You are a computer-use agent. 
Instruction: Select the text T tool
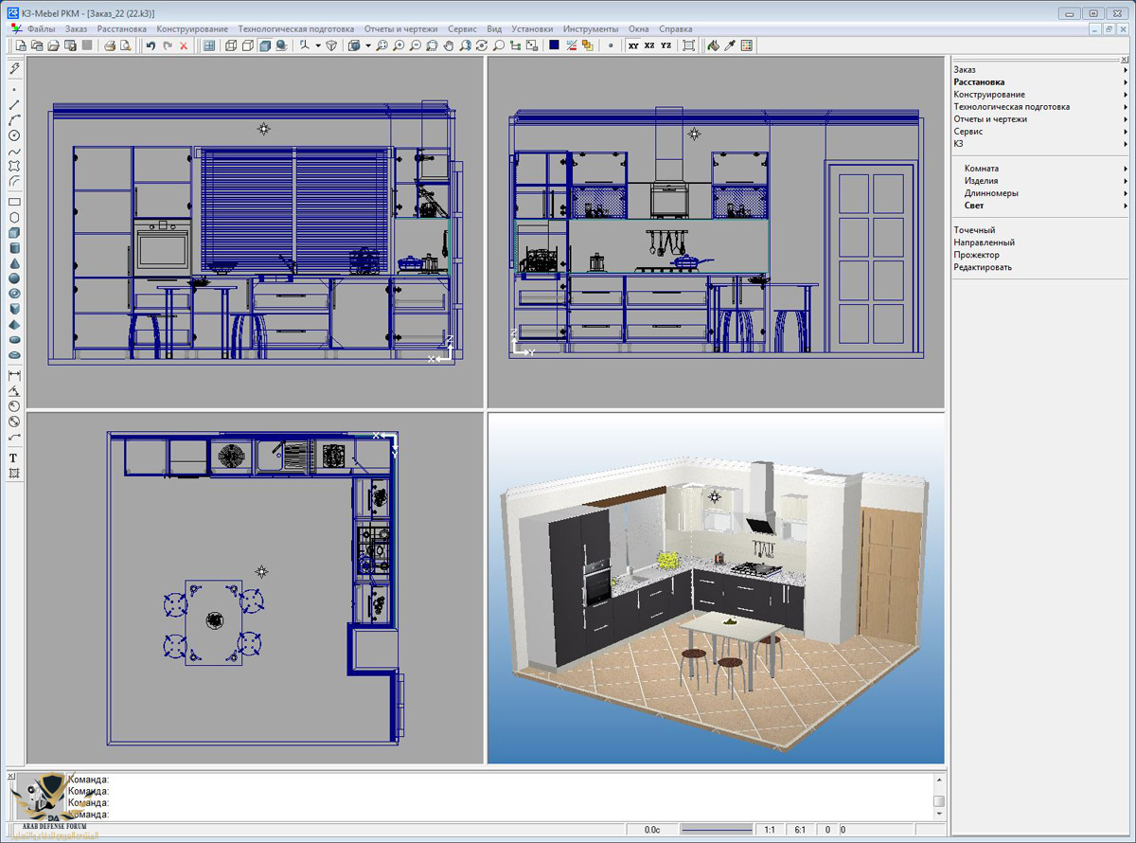[x=14, y=457]
